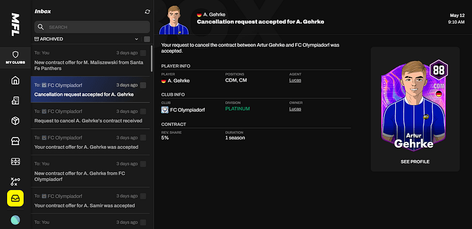Screen dimensions: 472x229
Task: Refresh the inbox with the reload icon
Action: coord(147,11)
